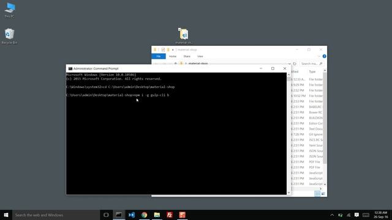Image resolution: width=392 pixels, height=220 pixels.
Task: Open the Customize Quick Access Toolbar dropdown
Action: (173, 50)
